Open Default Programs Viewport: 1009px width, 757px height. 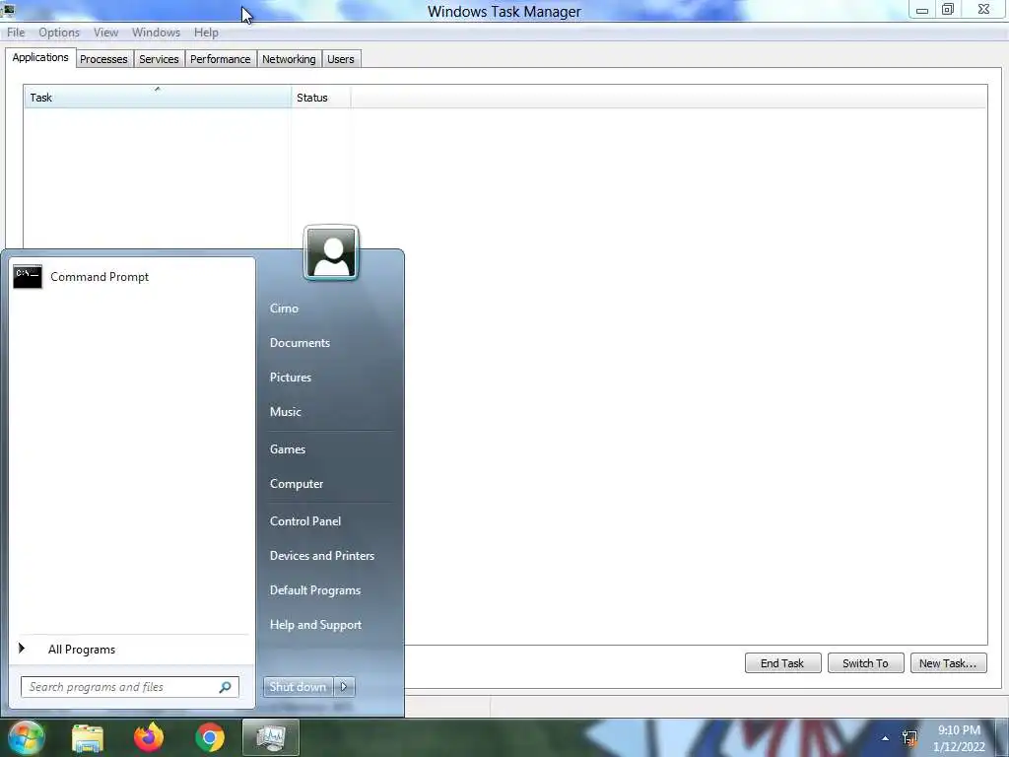[x=315, y=590]
